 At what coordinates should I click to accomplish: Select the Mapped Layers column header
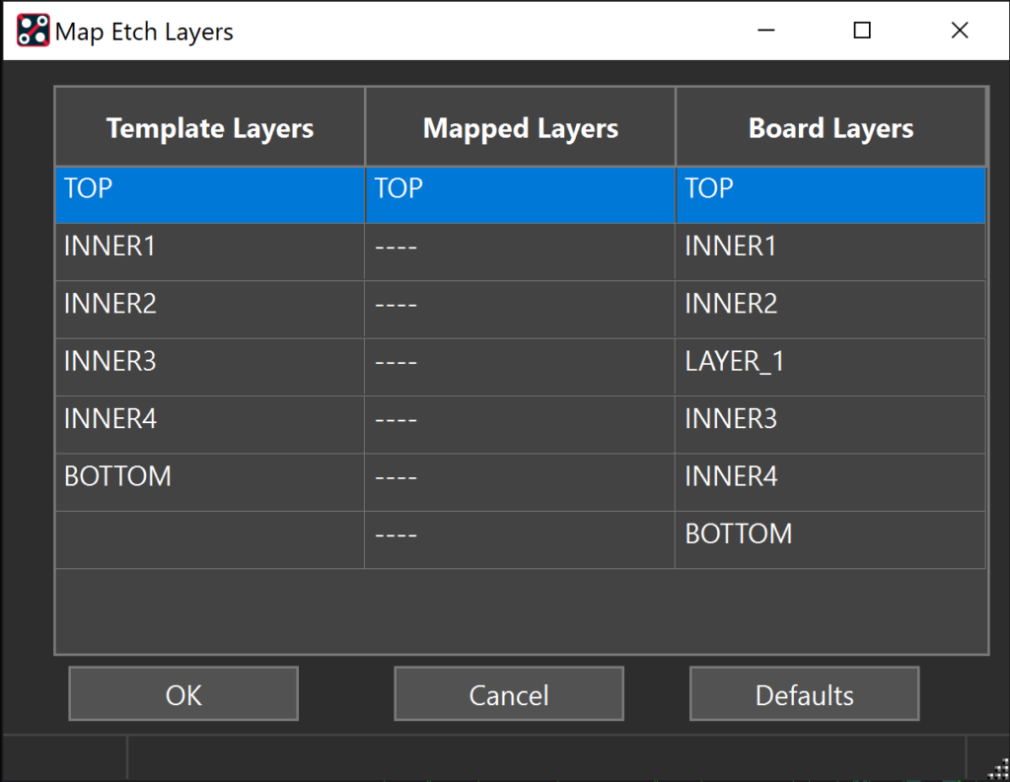coord(521,127)
